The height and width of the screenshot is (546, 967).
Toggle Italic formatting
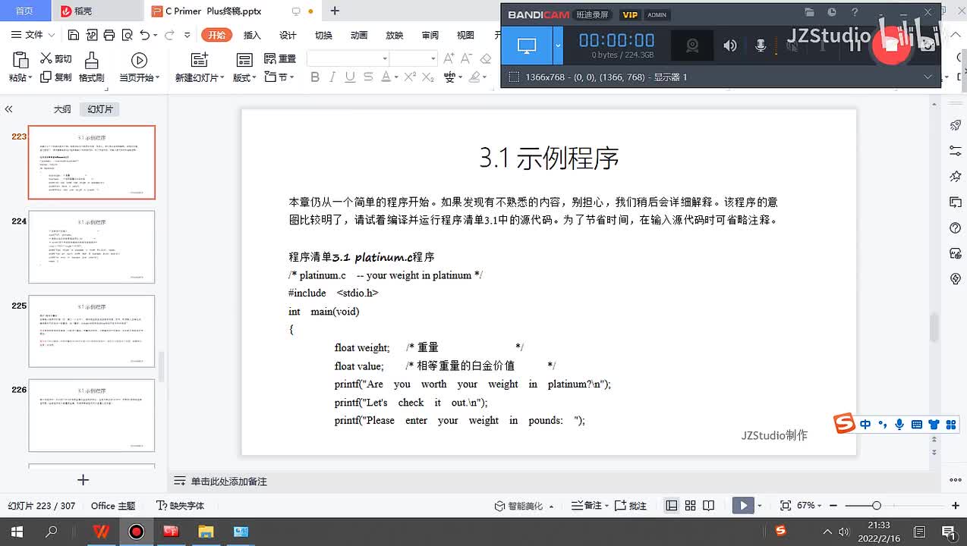tap(332, 77)
